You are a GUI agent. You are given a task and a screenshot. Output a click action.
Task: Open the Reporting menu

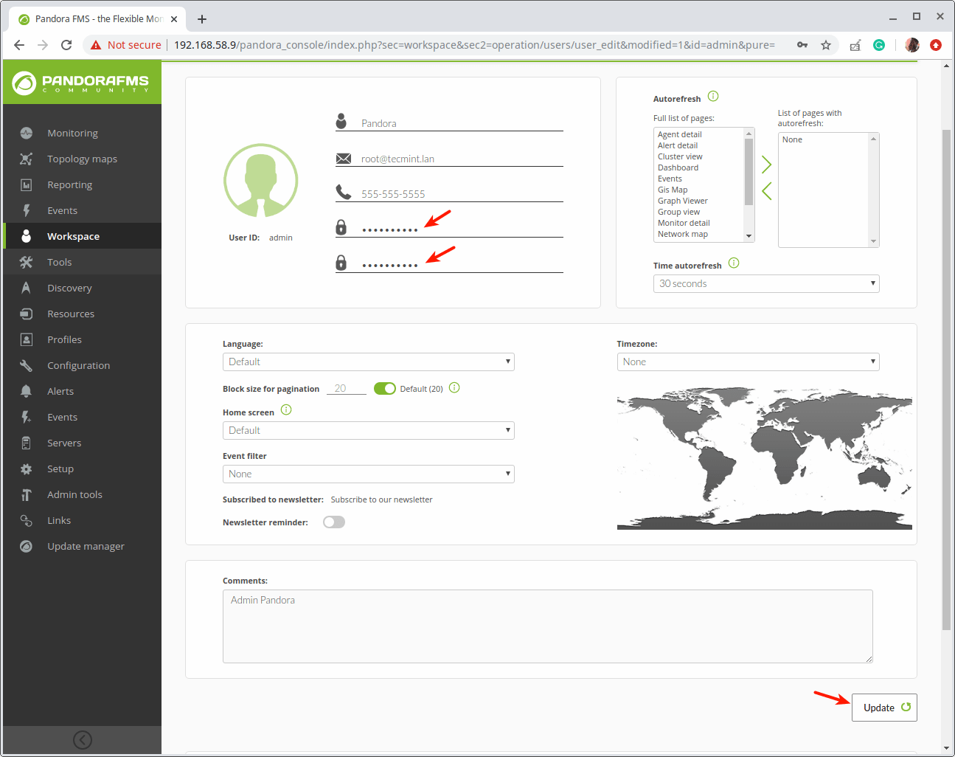point(83,184)
